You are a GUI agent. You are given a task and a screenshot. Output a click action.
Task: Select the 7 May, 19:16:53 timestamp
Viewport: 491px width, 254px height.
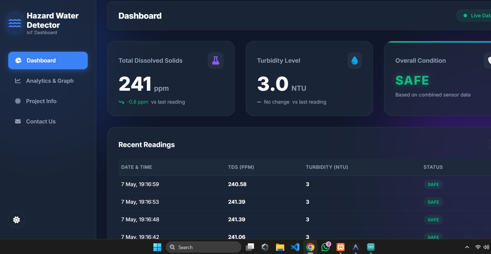pos(140,202)
